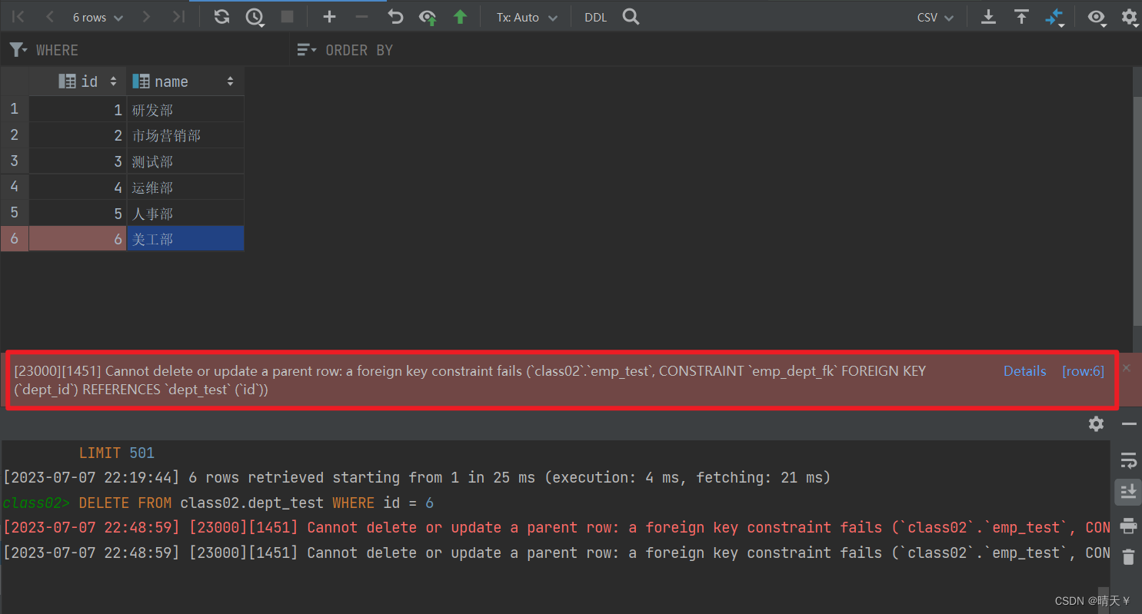Clear console output with trash icon
1142x614 pixels.
pos(1129,557)
